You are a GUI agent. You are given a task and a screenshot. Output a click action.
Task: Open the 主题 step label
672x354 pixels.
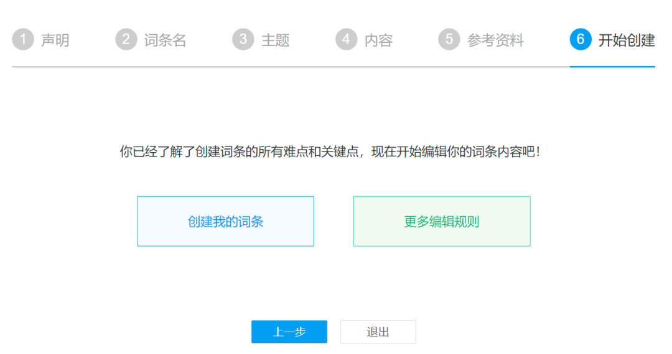275,40
